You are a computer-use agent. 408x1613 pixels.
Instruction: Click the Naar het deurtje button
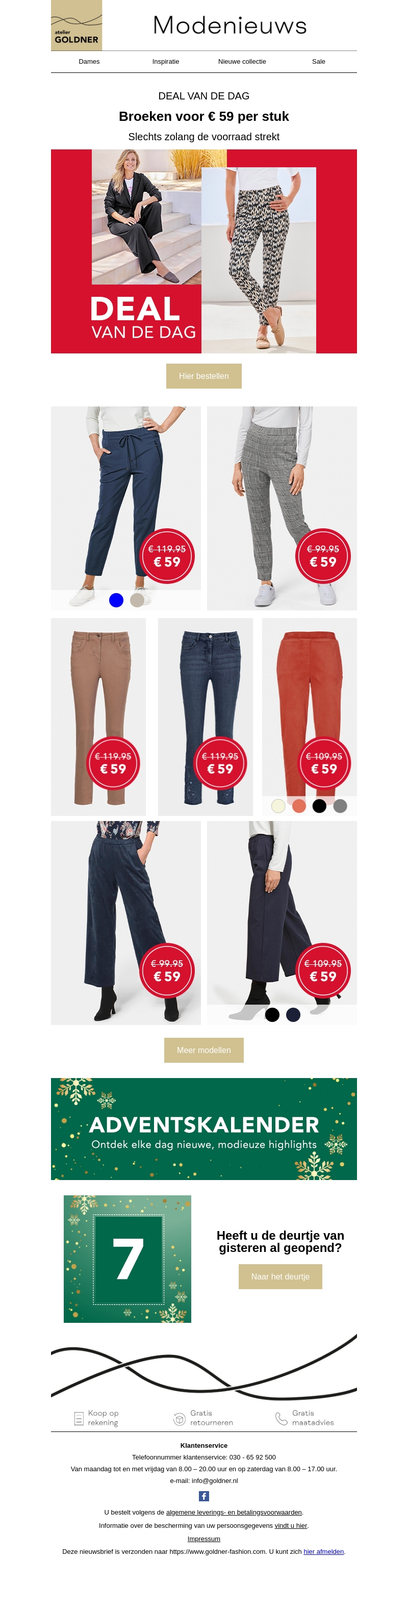(x=280, y=1277)
